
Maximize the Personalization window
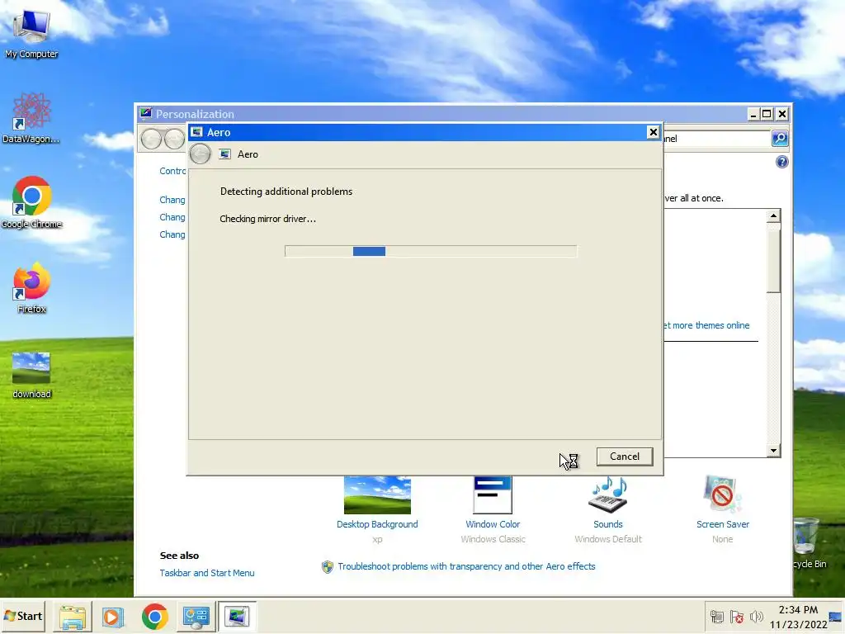[767, 114]
